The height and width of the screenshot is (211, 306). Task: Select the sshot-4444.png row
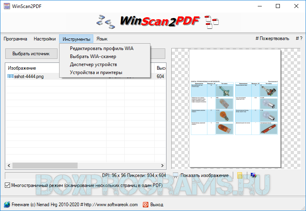[86, 76]
